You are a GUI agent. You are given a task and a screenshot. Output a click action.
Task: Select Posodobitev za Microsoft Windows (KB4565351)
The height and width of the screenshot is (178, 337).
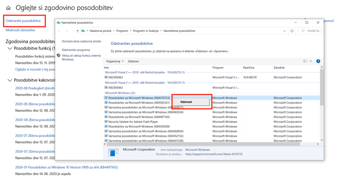pyautogui.click(x=139, y=103)
